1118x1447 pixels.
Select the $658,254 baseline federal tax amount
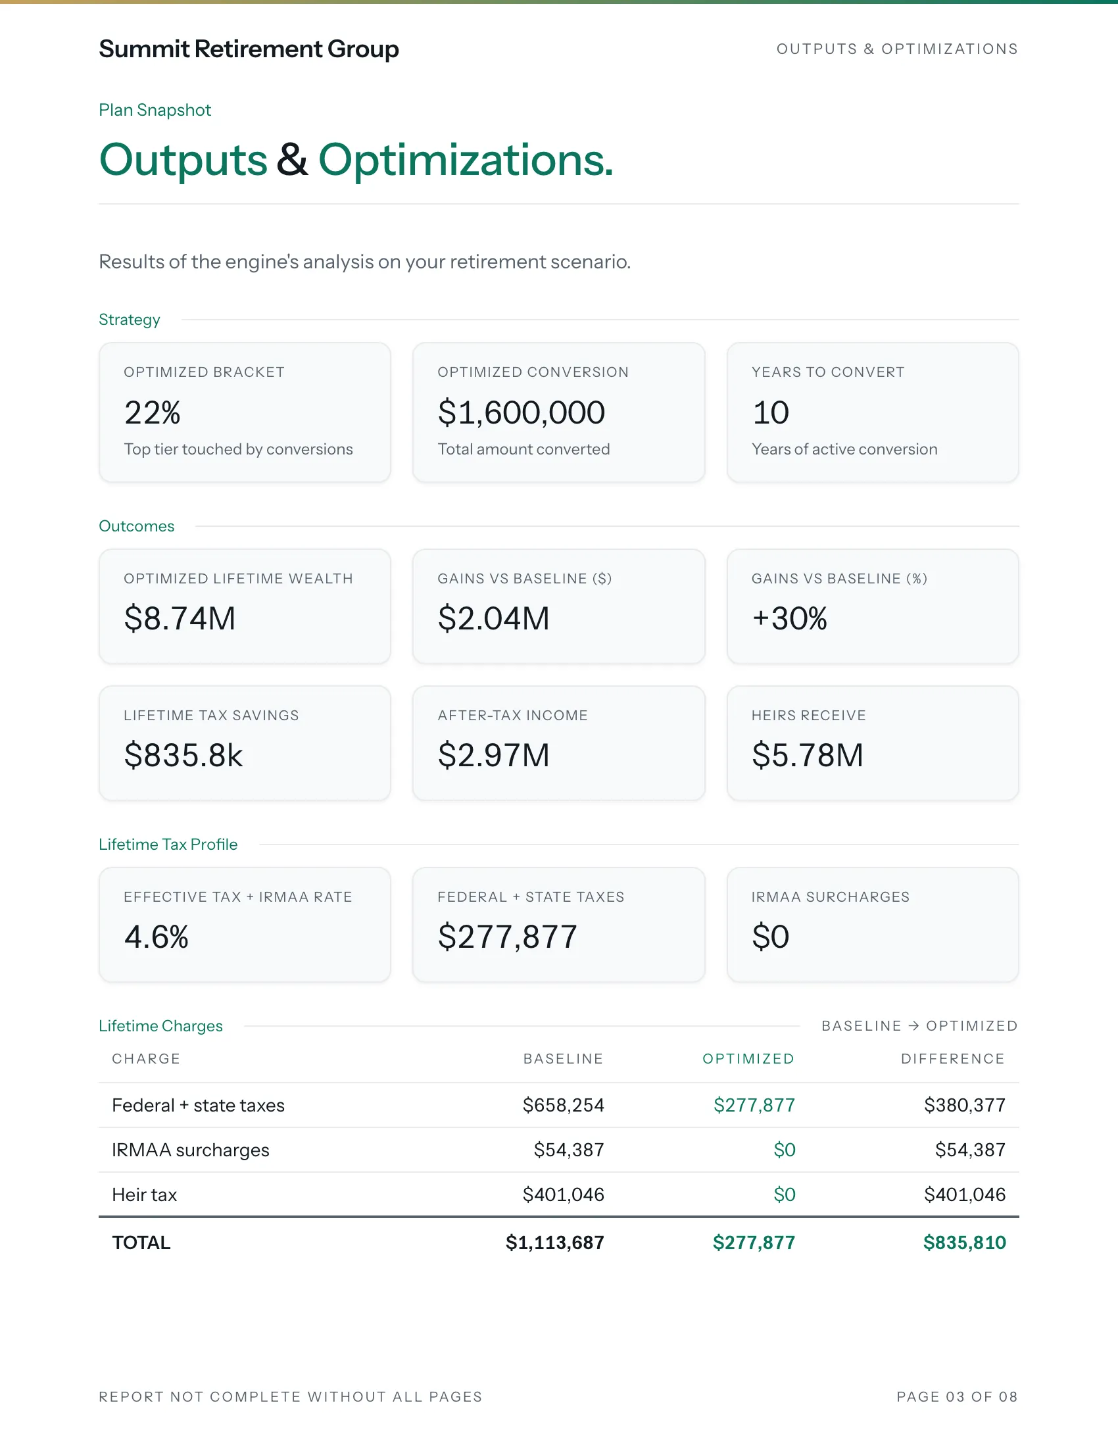[x=563, y=1105]
